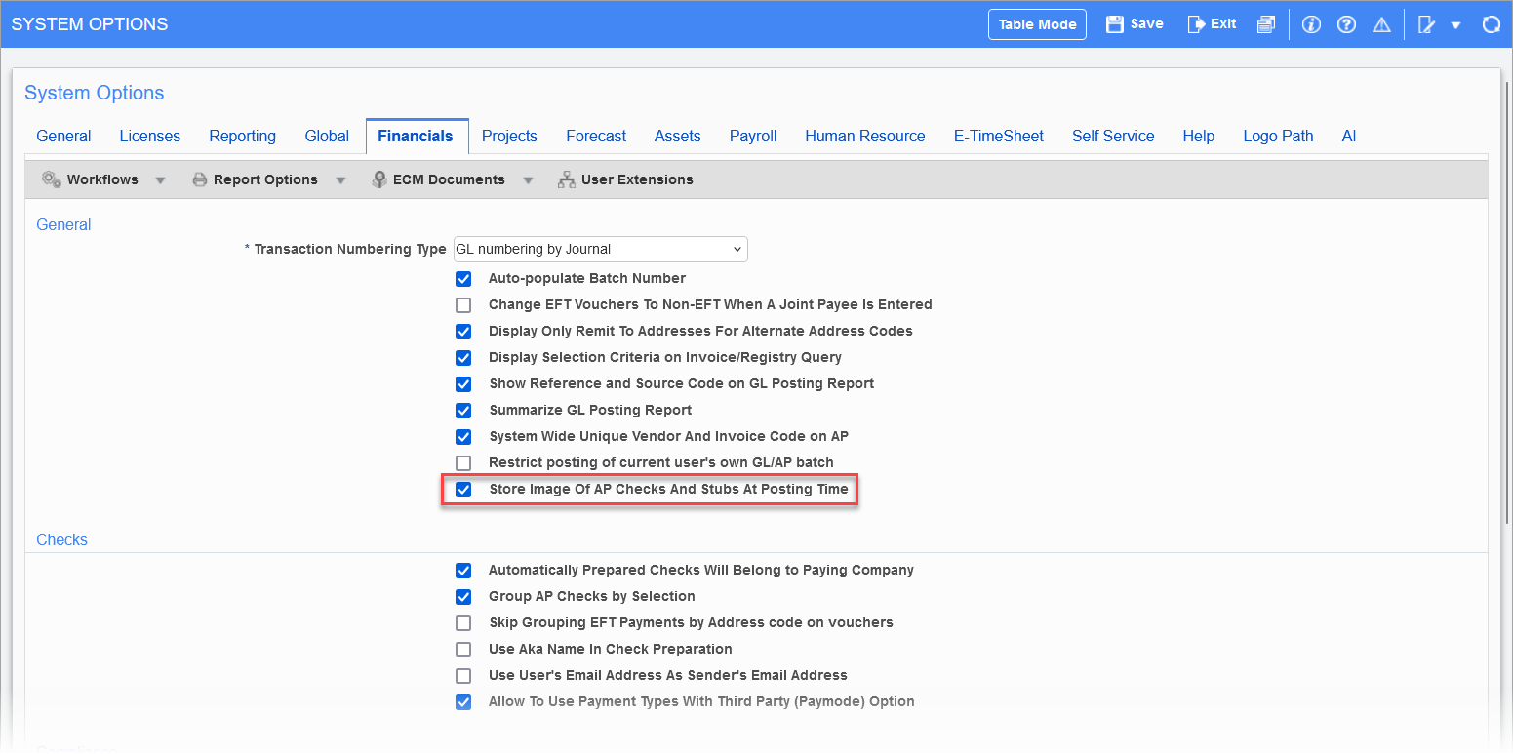Click the General section heading below the toolbar
This screenshot has height=754, width=1513.
pyautogui.click(x=63, y=225)
